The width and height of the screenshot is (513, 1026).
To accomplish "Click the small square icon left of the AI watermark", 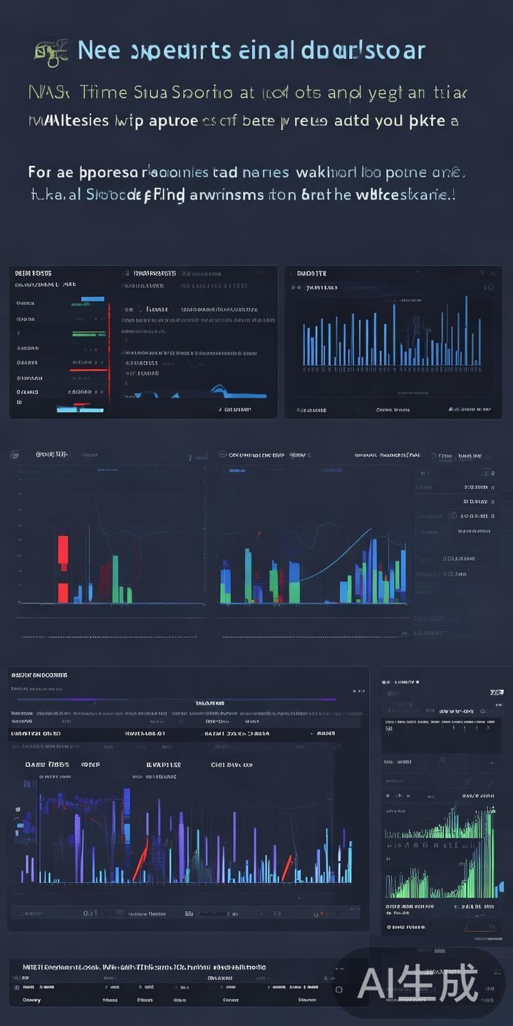I will click(339, 990).
